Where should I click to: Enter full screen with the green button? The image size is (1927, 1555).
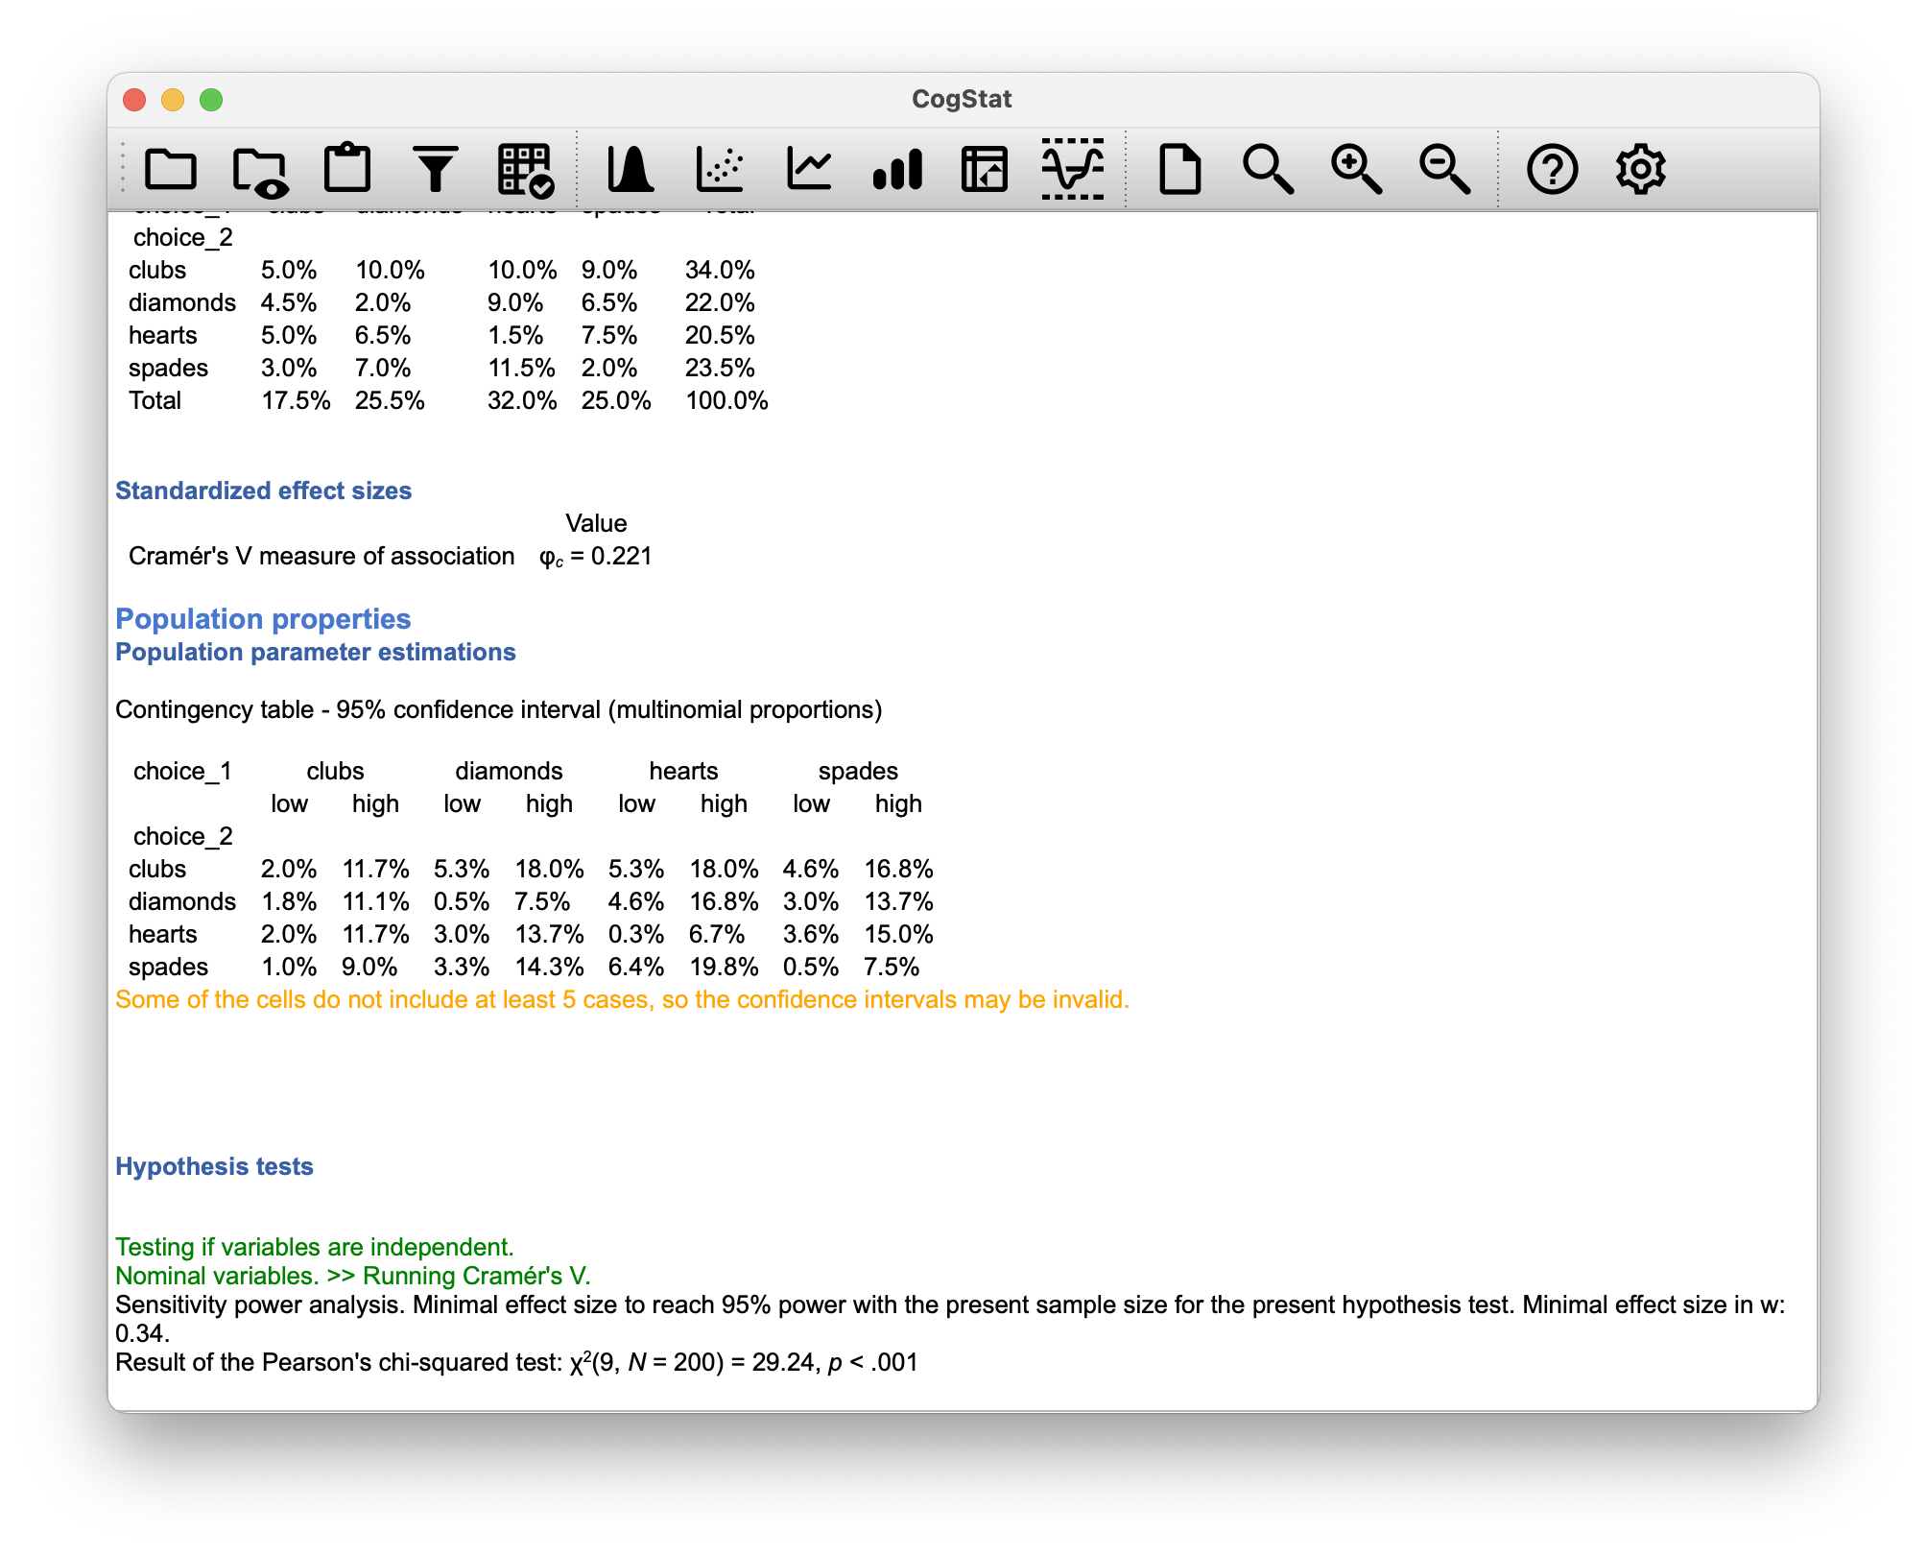pos(210,99)
